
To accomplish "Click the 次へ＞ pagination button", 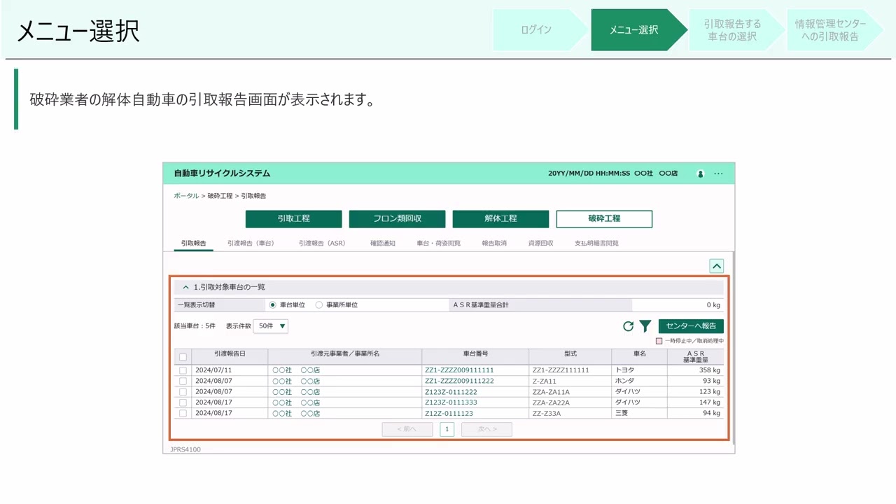I will [x=486, y=429].
